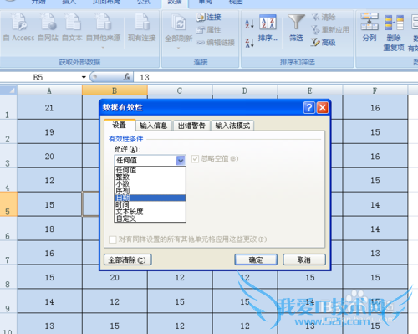Sort descending Z to A icon
Viewport: 418px width, 334px height.
(249, 43)
